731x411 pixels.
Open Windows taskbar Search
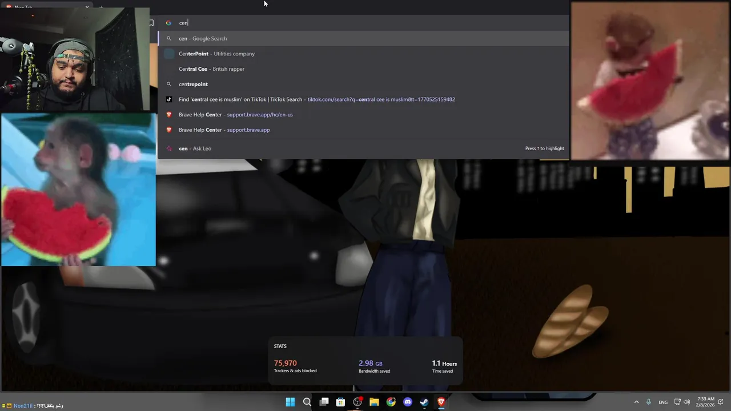pyautogui.click(x=307, y=402)
